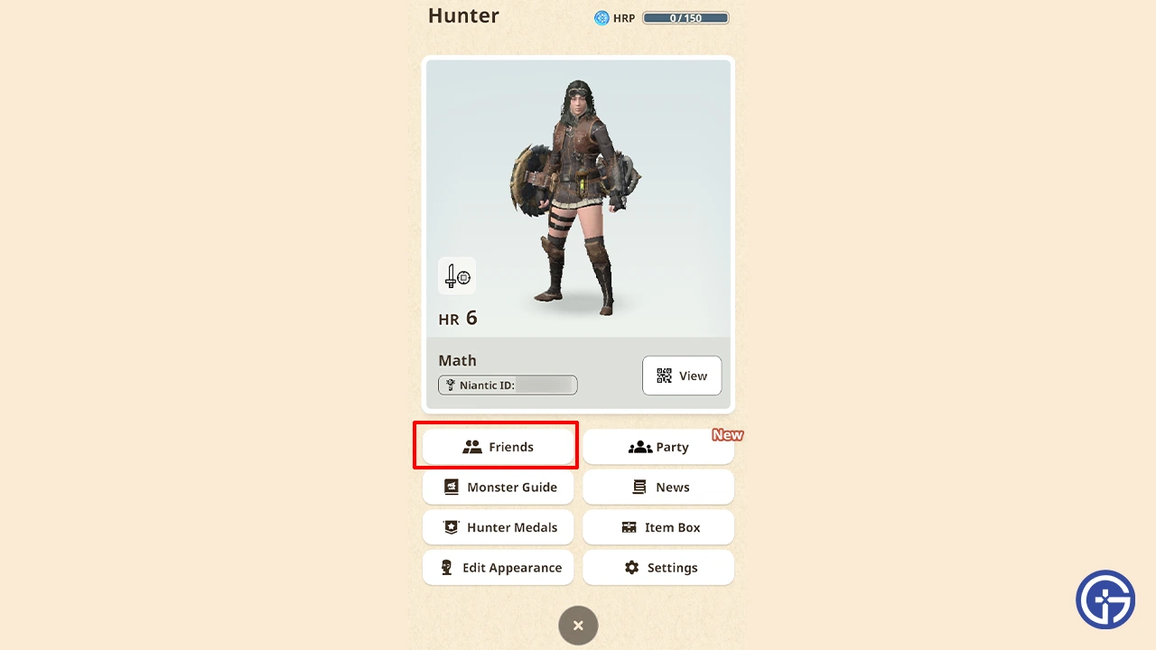This screenshot has height=650, width=1156.
Task: Click the QR code icon
Action: pyautogui.click(x=664, y=376)
